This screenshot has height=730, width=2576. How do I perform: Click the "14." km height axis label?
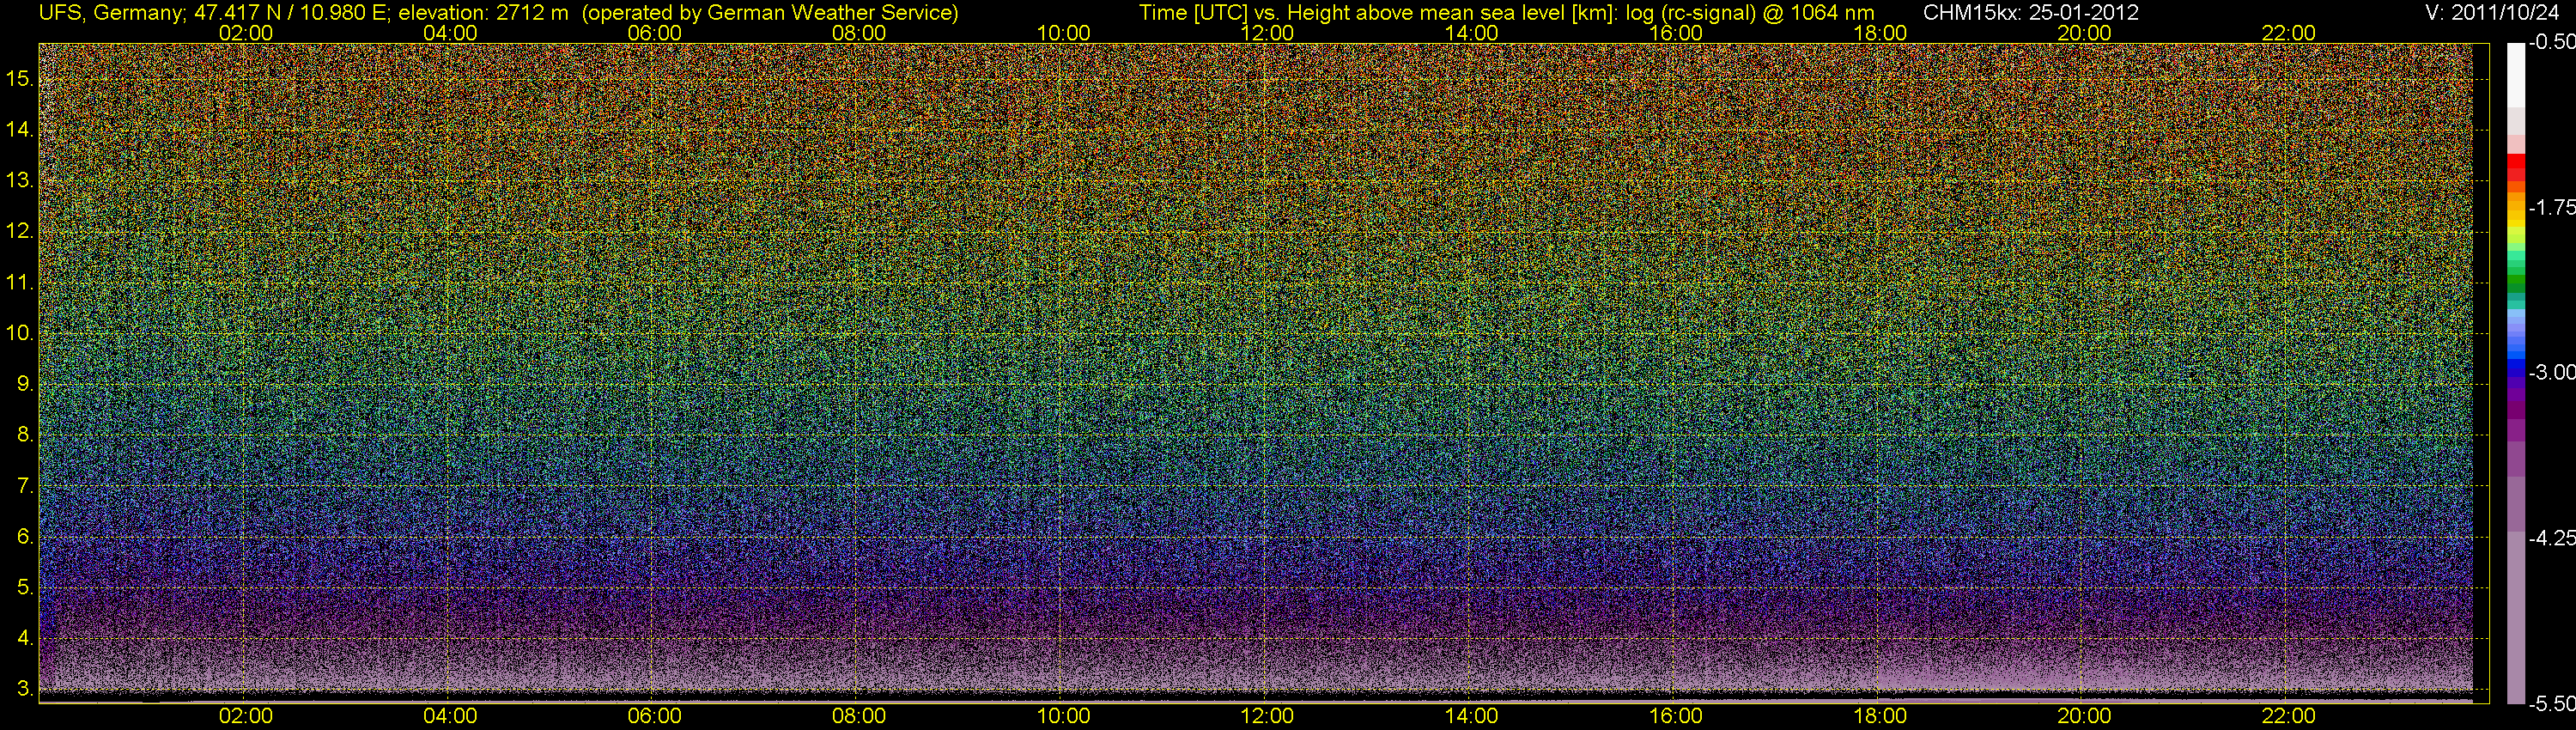click(20, 130)
